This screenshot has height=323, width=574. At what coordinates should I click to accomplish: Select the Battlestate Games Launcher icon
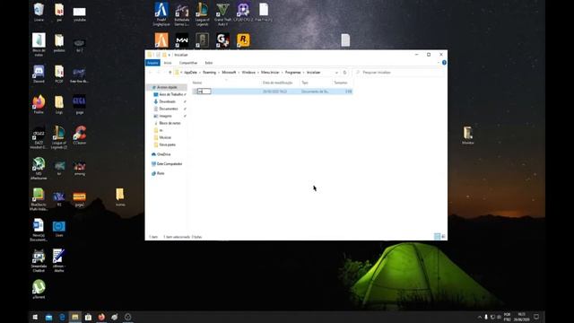[x=181, y=14]
